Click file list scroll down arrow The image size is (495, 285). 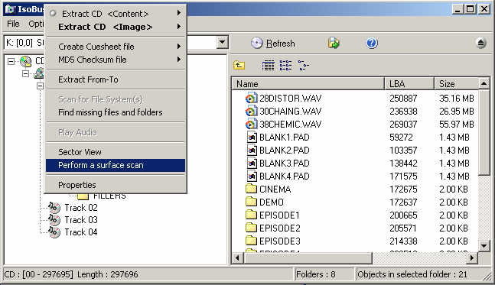coord(484,245)
